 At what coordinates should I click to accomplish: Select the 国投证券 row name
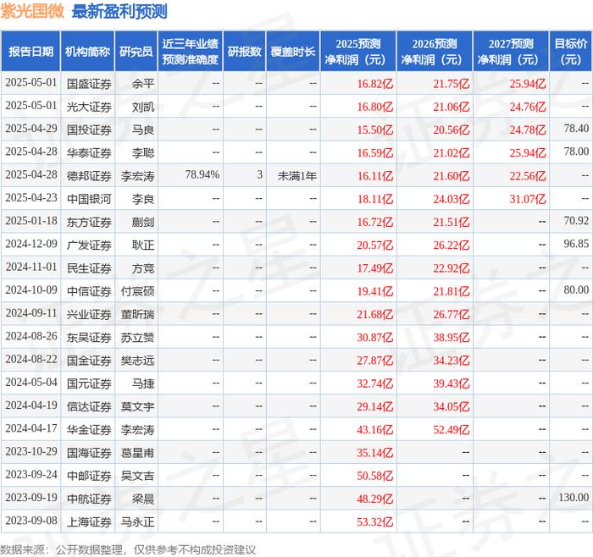tap(89, 130)
